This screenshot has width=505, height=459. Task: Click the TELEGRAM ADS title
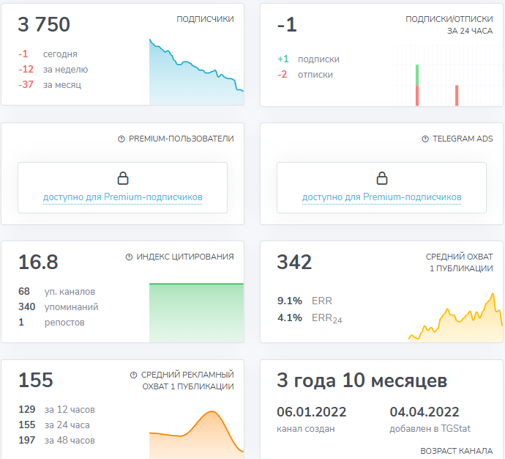[x=463, y=139]
